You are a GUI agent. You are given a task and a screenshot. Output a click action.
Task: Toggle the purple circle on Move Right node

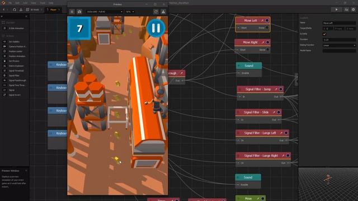[267, 42]
